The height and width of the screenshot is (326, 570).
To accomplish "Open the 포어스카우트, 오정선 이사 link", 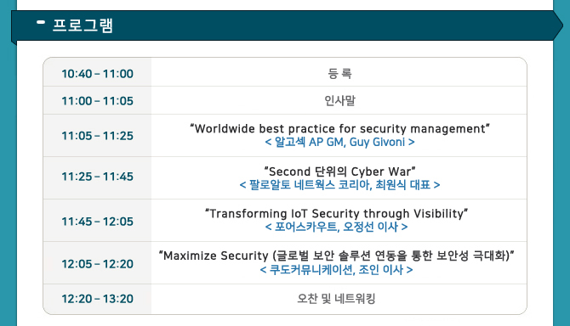I will point(336,227).
